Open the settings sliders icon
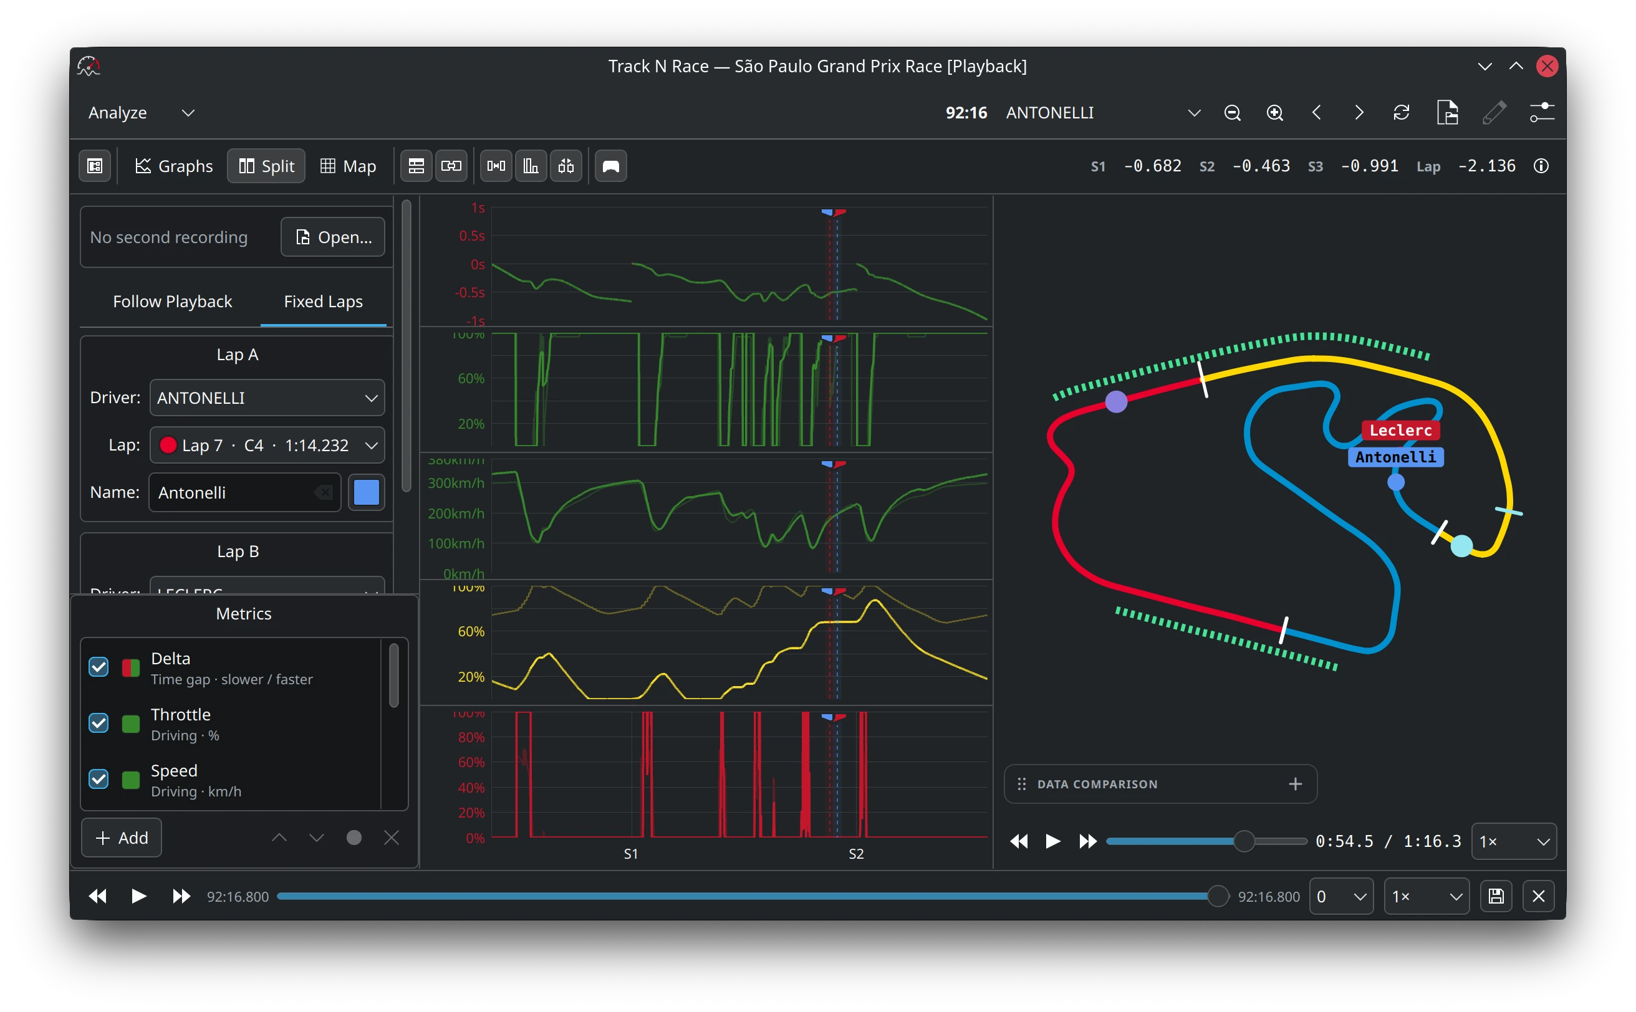 click(x=1542, y=112)
